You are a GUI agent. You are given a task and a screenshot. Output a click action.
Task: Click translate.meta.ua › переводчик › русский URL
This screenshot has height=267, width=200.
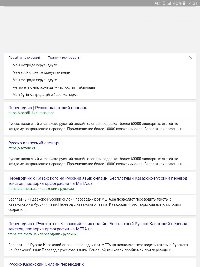pyautogui.click(x=42, y=234)
